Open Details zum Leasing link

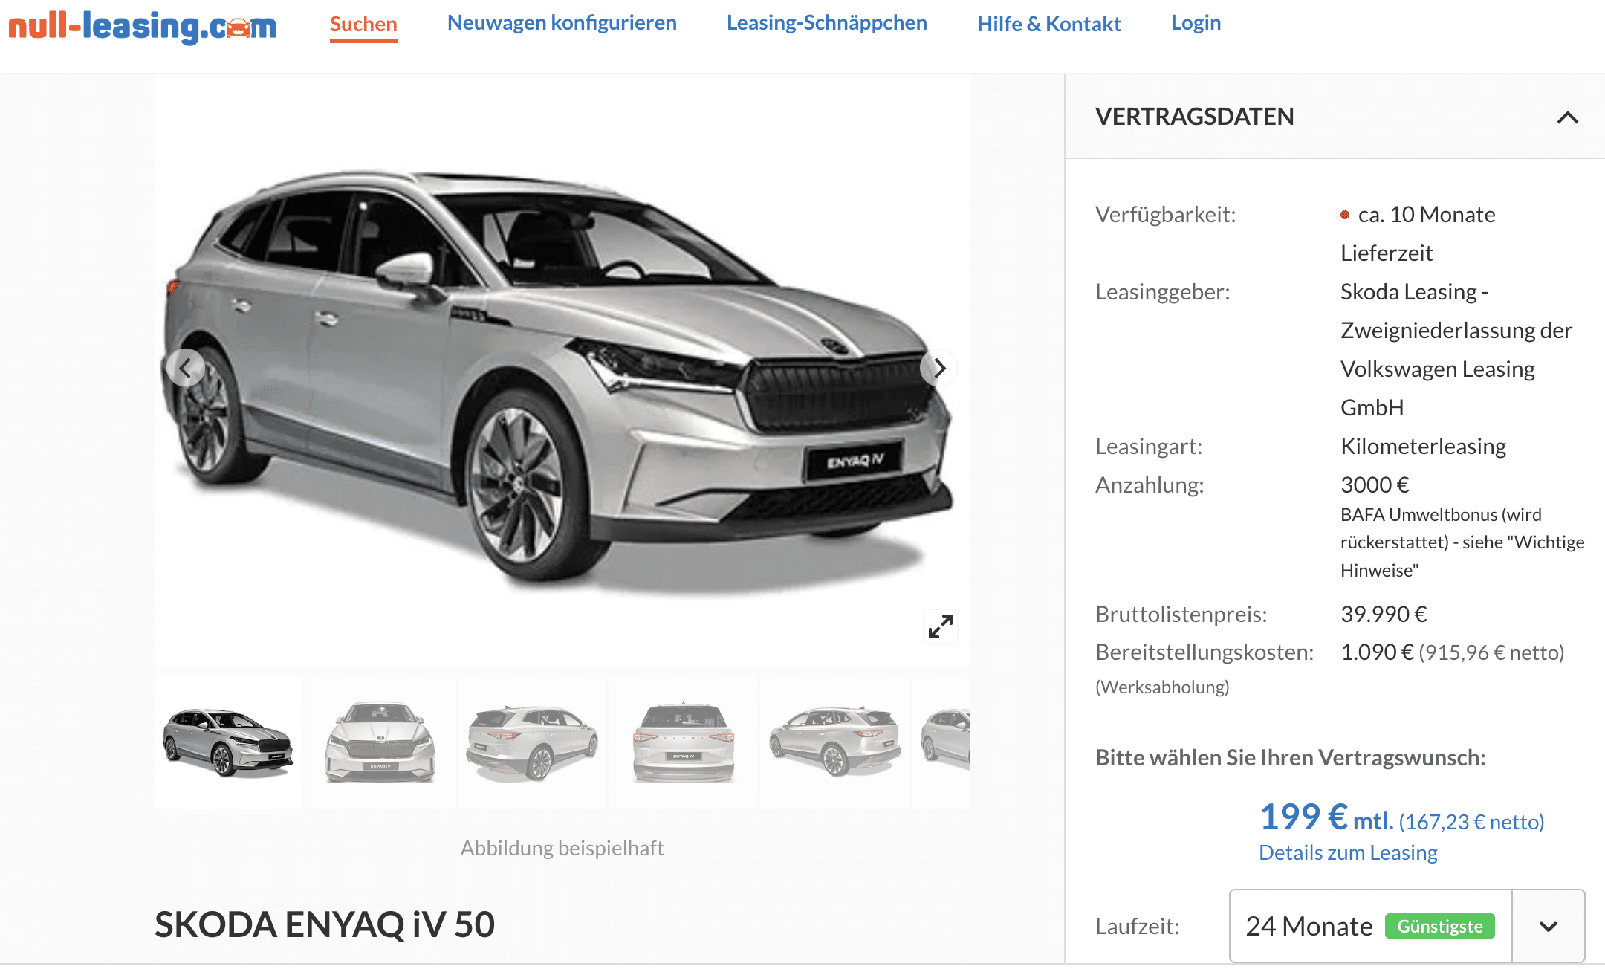[x=1348, y=852]
